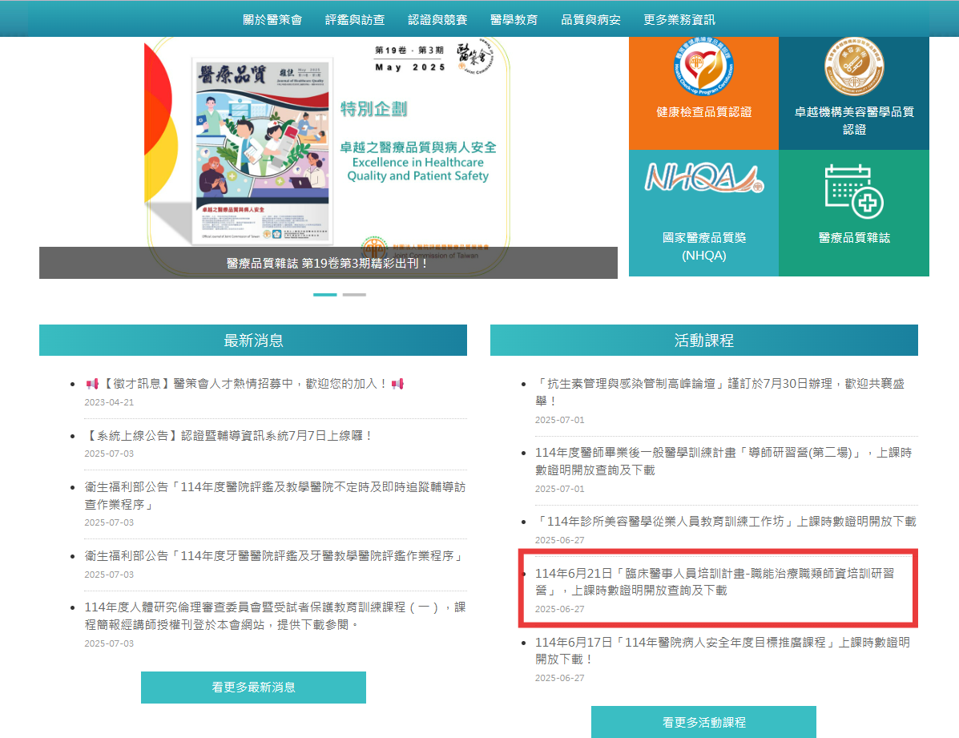Click the 卓越機構美容醫學品質認證 gold medal icon
The width and height of the screenshot is (959, 738).
point(854,67)
